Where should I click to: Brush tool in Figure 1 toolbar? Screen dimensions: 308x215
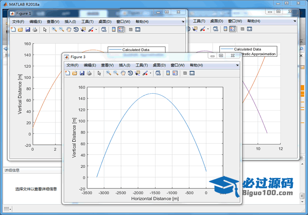(91, 30)
